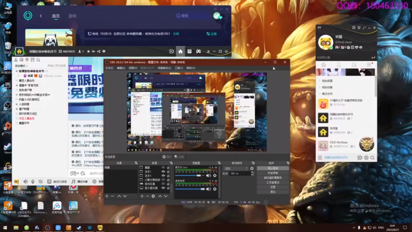Click 开始录制 start recording button
Screen dimensions: 412x232
273,173
